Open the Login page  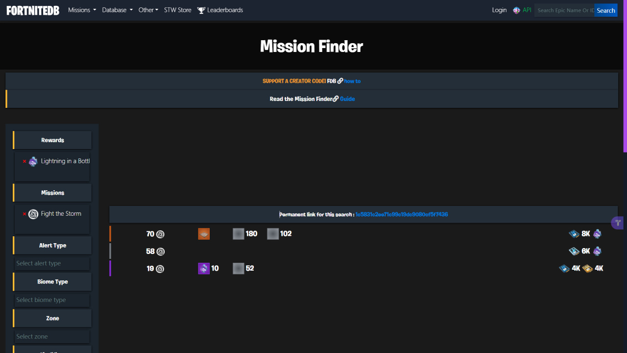pyautogui.click(x=499, y=10)
